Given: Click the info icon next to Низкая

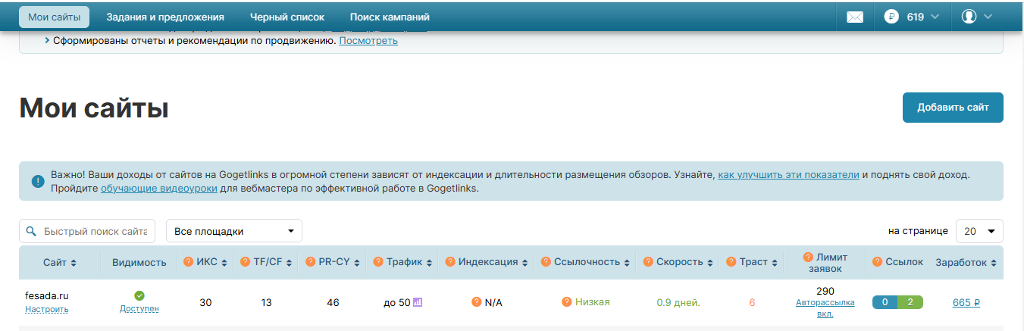Looking at the screenshot, I should point(567,302).
